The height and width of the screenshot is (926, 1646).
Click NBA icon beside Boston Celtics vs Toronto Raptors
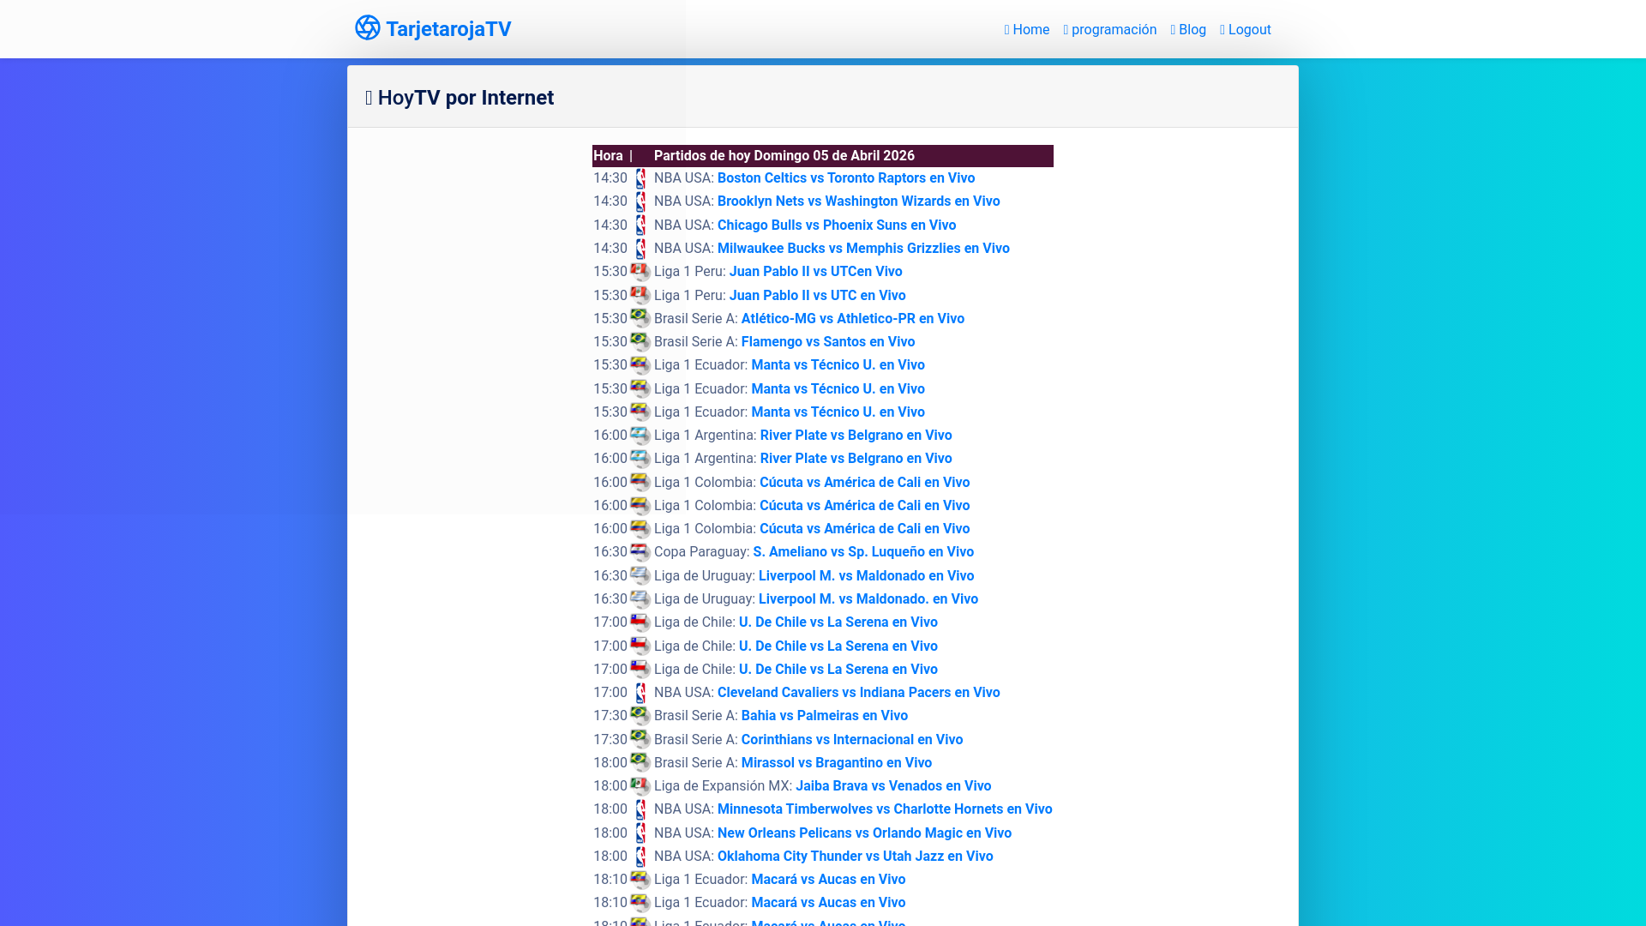640,178
